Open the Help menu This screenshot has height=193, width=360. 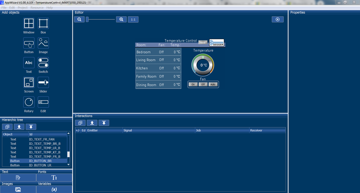[x=50, y=8]
